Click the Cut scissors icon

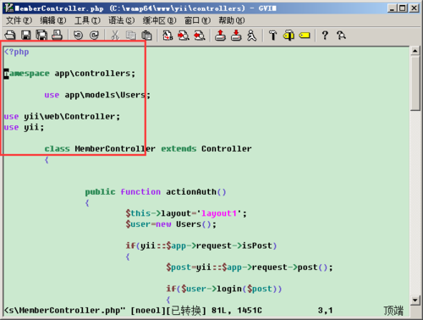tap(115, 36)
